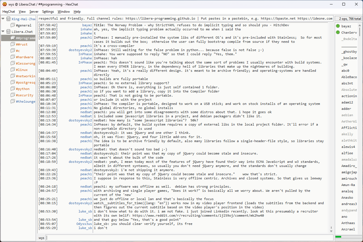363x242 pixels.
Task: Switch to the #linux channel
Action: 22,70
